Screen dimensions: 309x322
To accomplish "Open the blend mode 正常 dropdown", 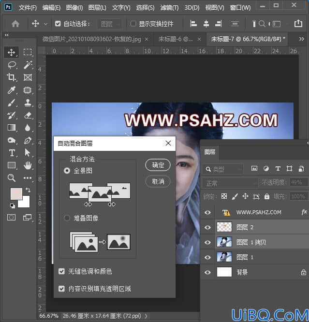I will click(x=230, y=183).
